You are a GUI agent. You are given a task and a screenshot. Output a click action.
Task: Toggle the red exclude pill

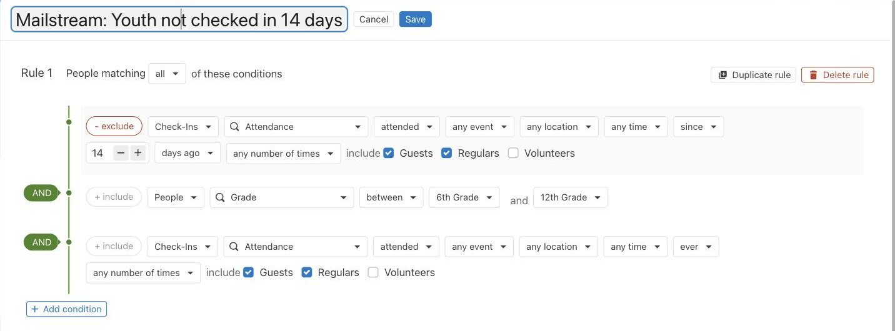coord(114,127)
